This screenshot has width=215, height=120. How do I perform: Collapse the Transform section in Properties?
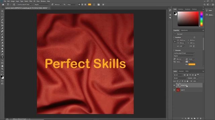174,37
